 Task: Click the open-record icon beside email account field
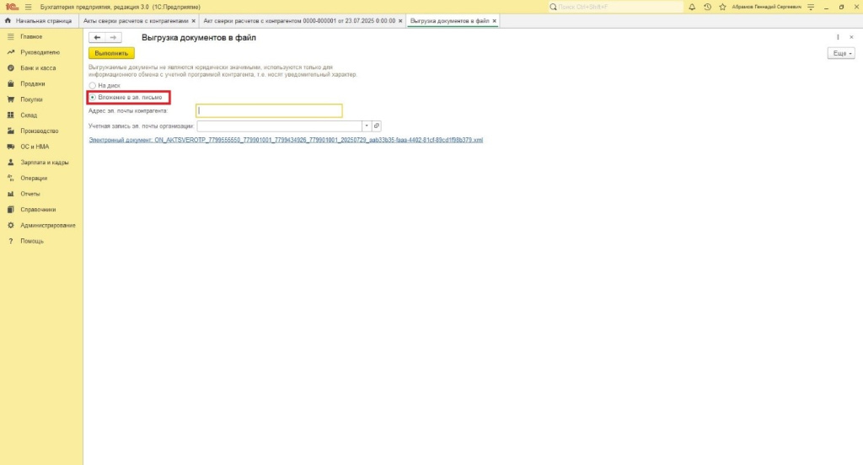tap(377, 126)
